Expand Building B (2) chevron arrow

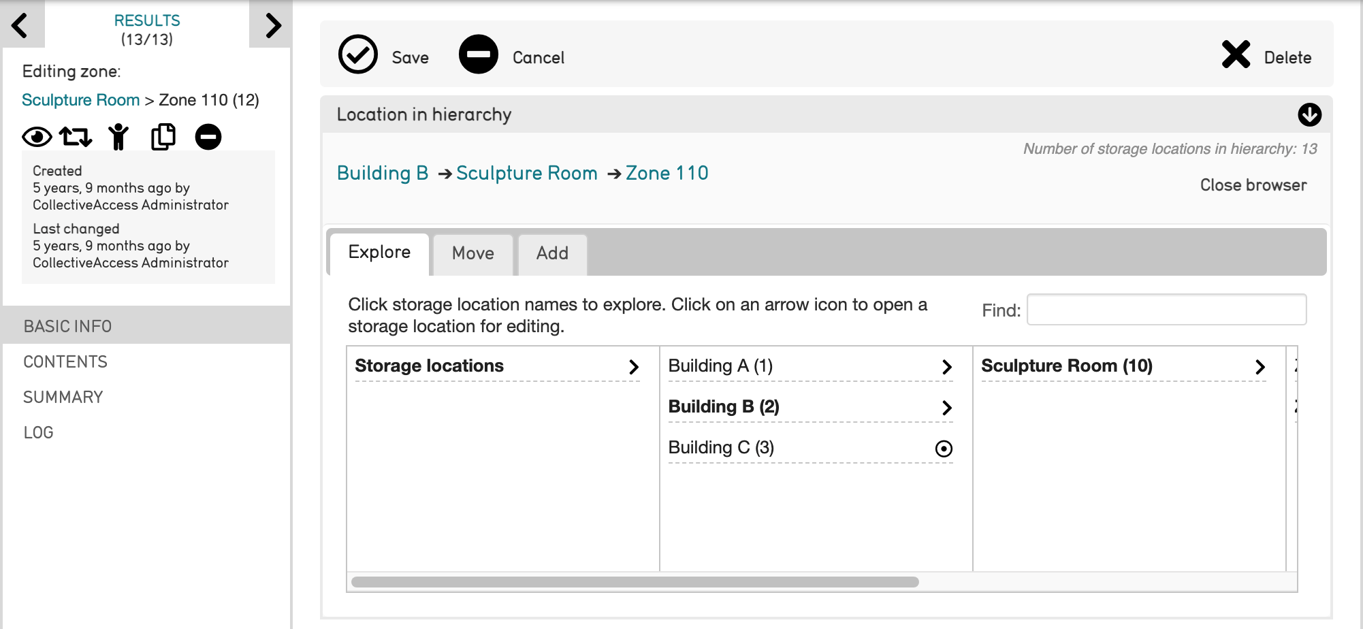click(x=946, y=408)
